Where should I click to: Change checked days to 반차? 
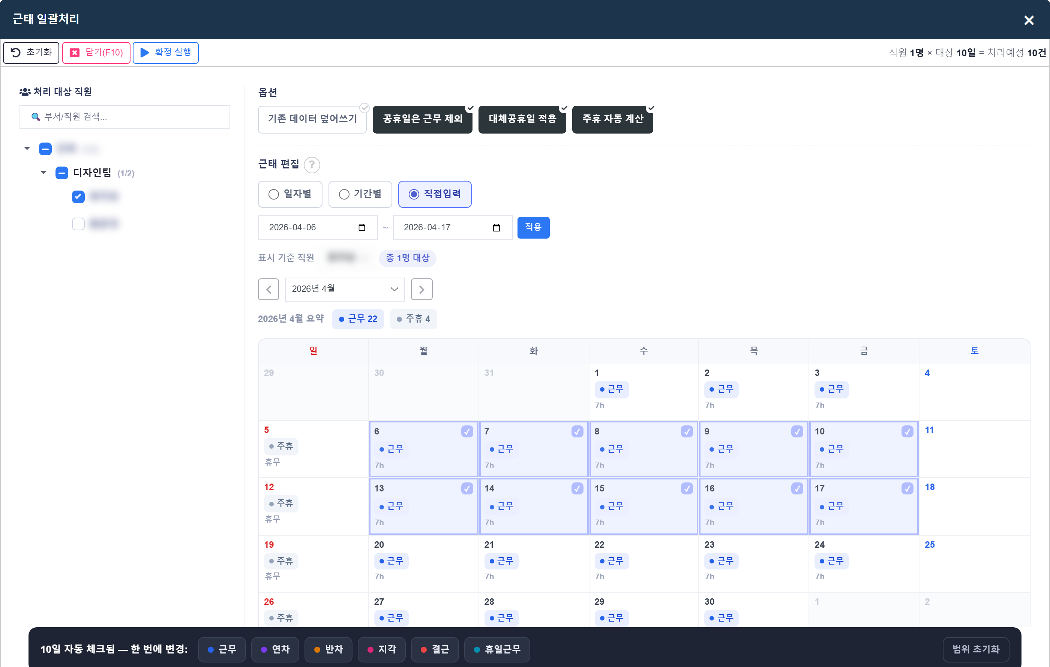click(328, 649)
